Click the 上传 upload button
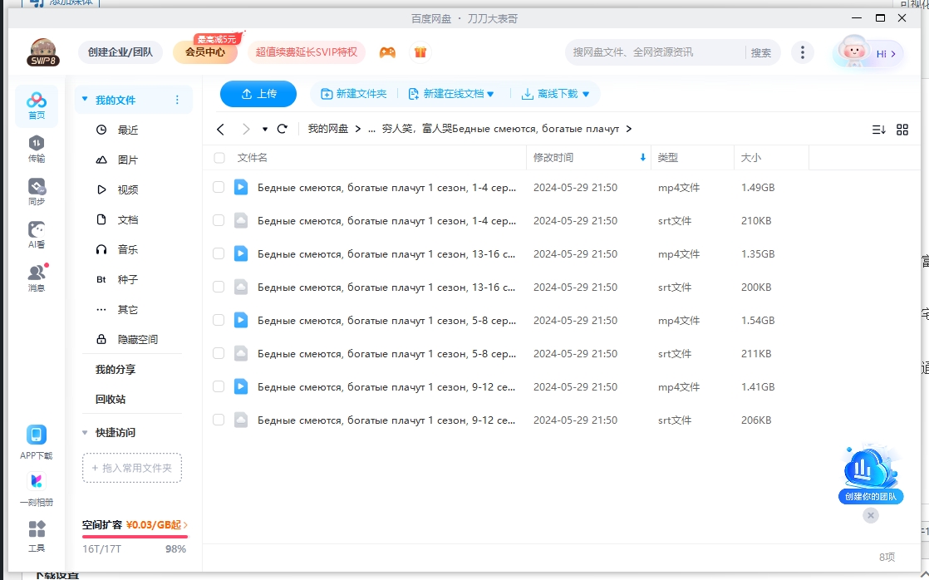929x580 pixels. [x=258, y=93]
